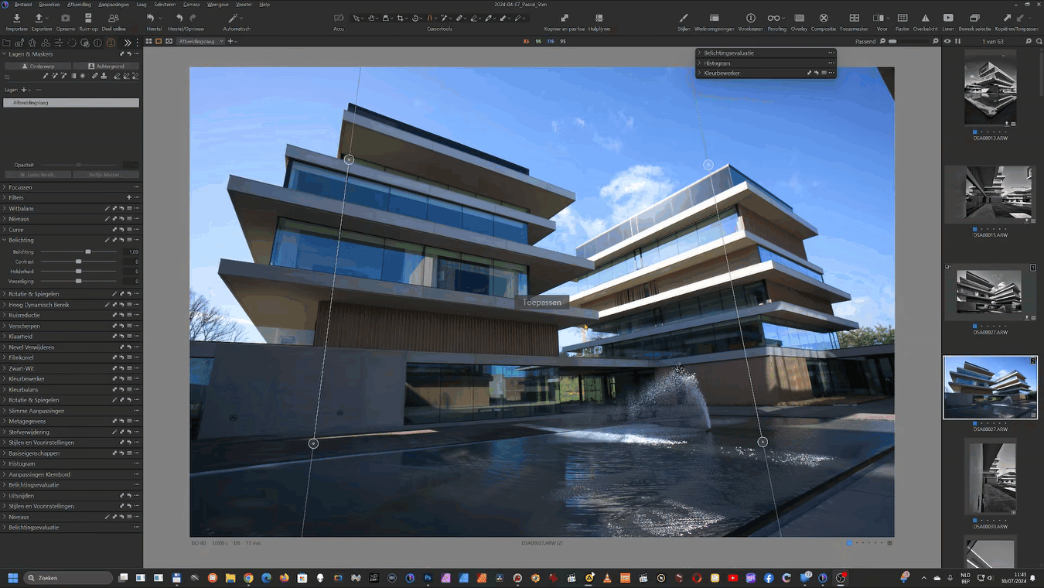Screen dimensions: 1044x588
Task: Open the Aanpassingen menu
Action: (114, 5)
